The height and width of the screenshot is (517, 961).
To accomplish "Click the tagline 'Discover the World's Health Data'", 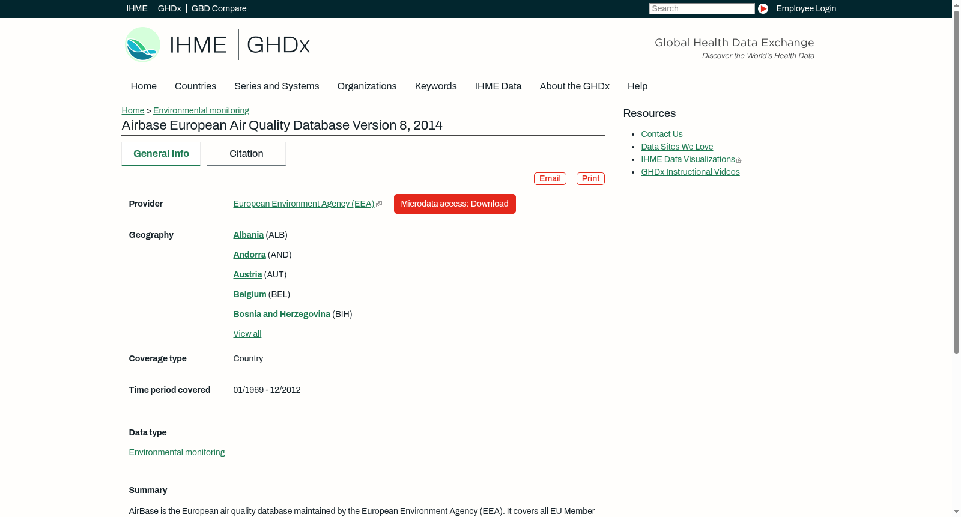I will tap(758, 56).
